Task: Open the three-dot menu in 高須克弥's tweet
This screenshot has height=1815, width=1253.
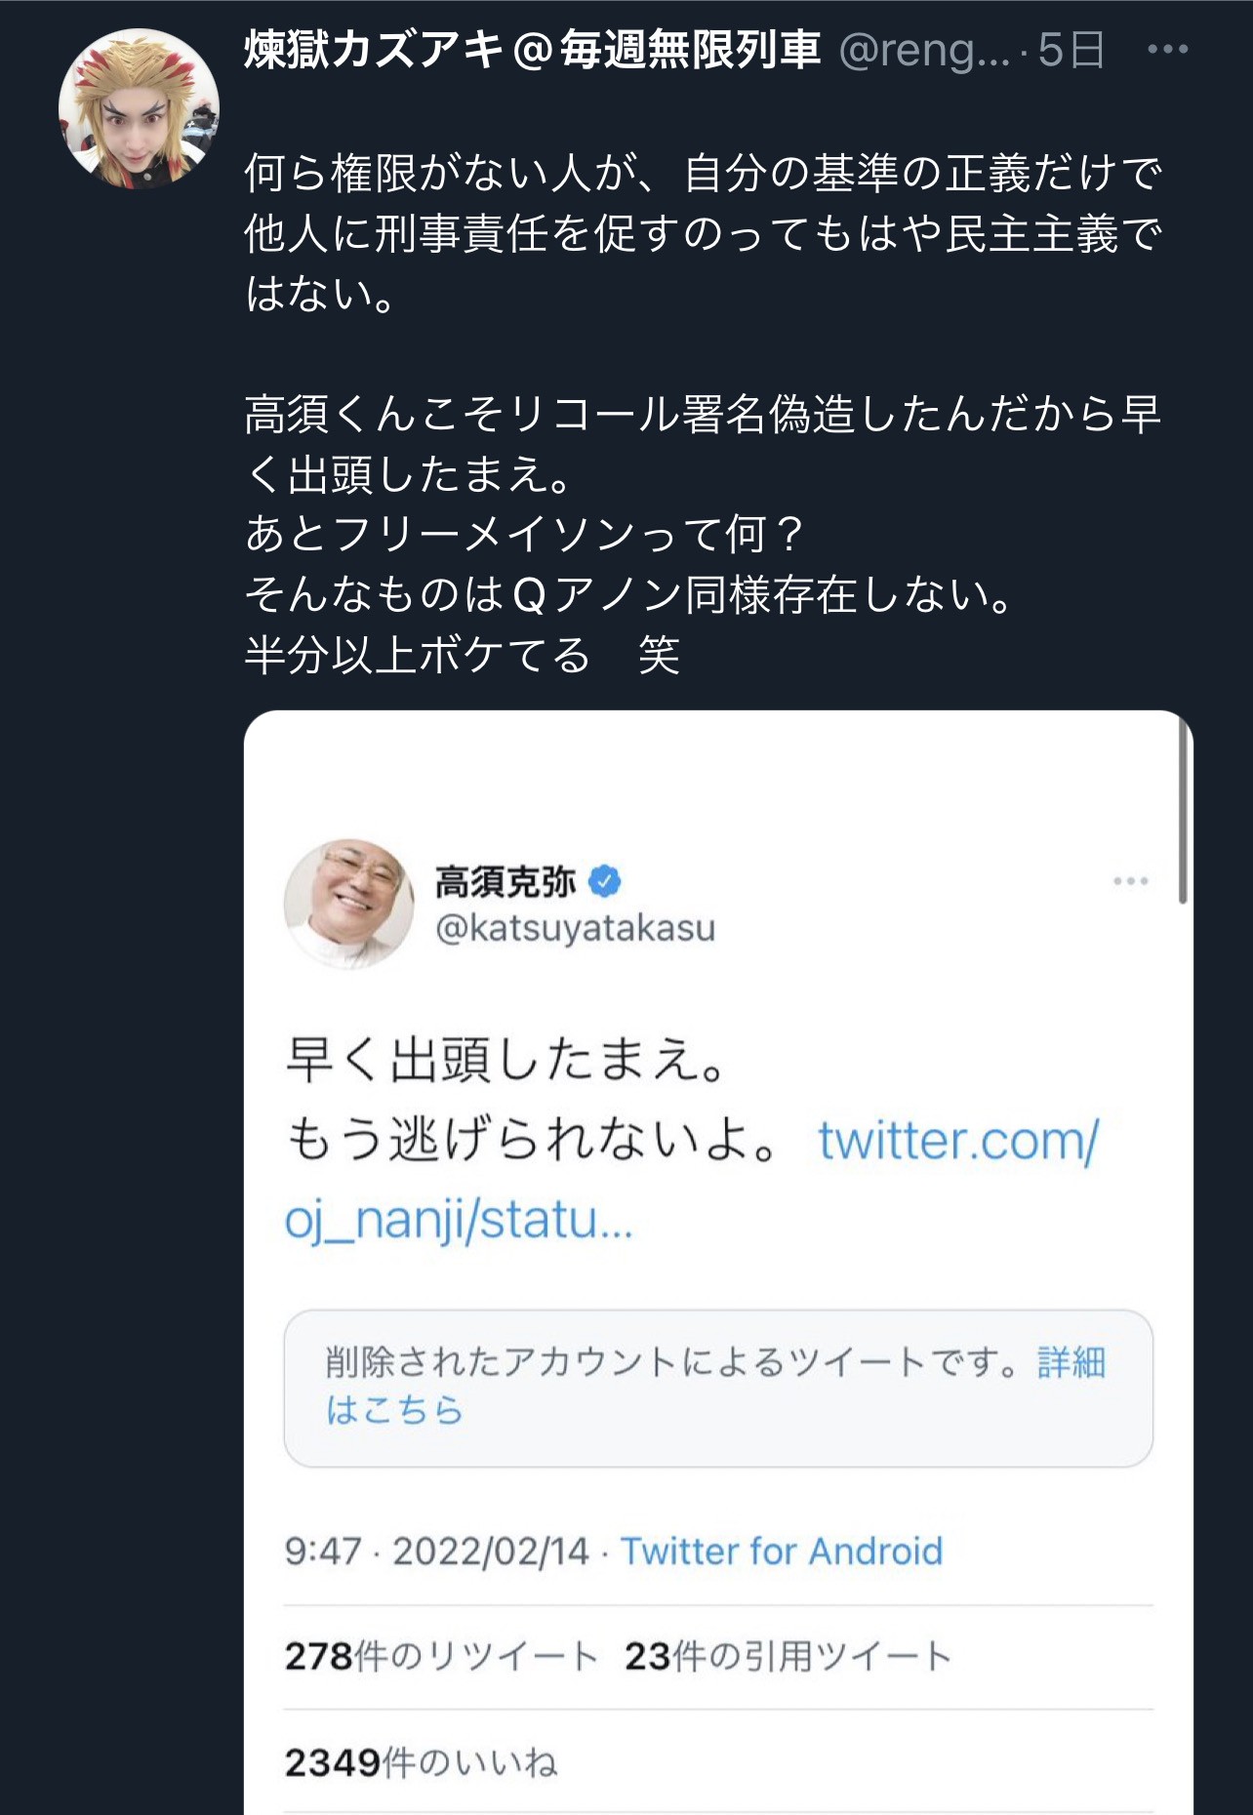Action: [1130, 881]
